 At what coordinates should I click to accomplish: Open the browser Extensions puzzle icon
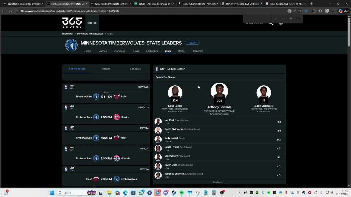[313, 11]
